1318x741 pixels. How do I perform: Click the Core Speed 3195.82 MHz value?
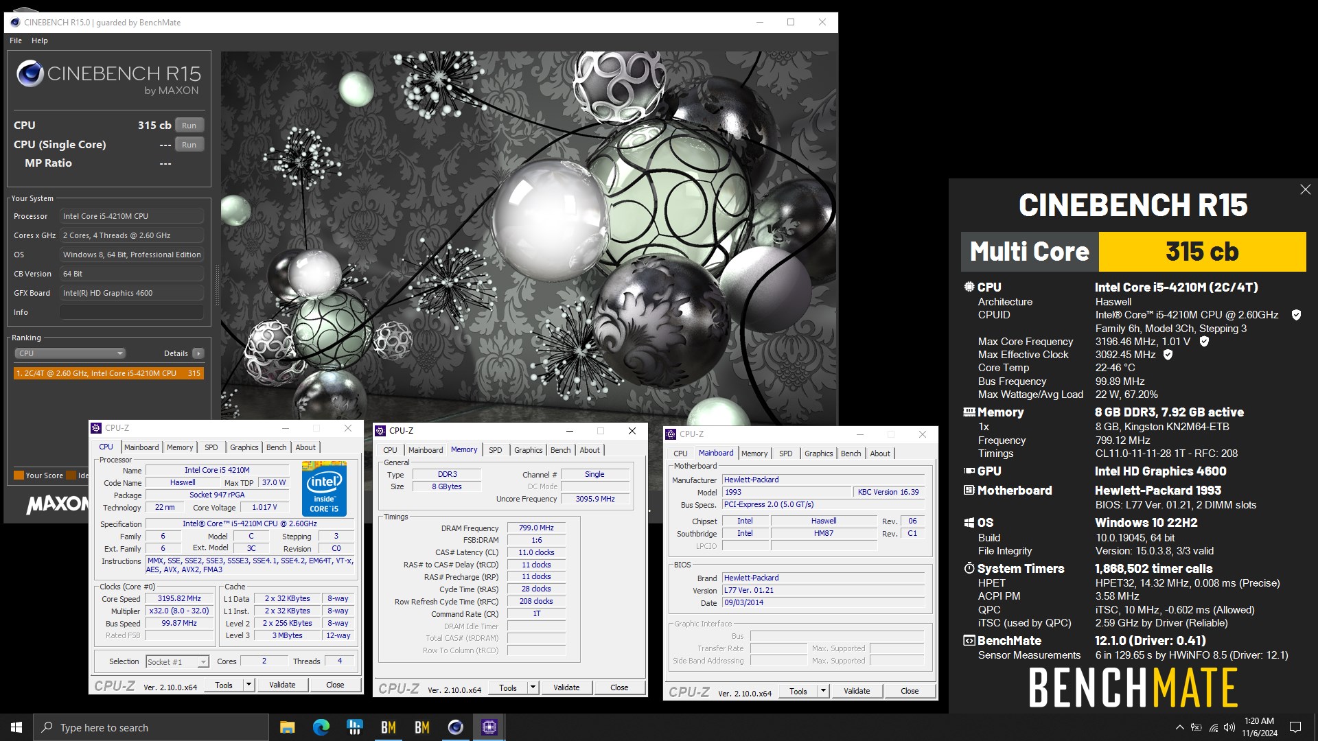pyautogui.click(x=179, y=599)
